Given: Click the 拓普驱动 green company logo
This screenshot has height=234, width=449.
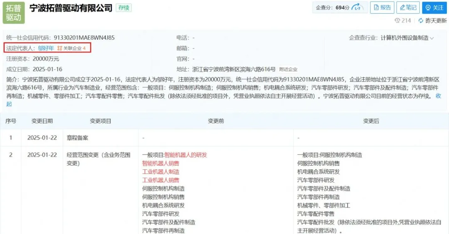Looking at the screenshot, I should tap(14, 13).
